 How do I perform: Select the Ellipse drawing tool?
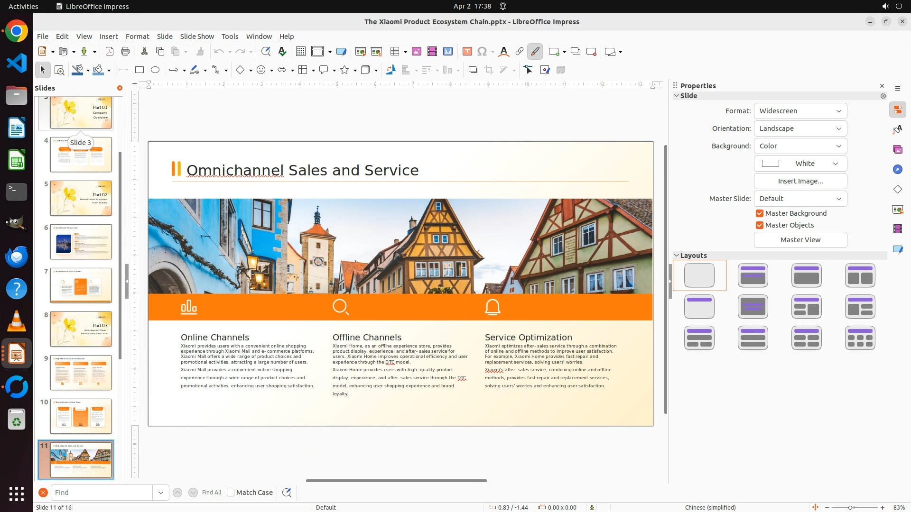[155, 70]
